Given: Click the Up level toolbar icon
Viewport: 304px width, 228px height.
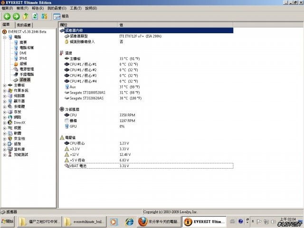Looking at the screenshot, I should click(x=25, y=16).
